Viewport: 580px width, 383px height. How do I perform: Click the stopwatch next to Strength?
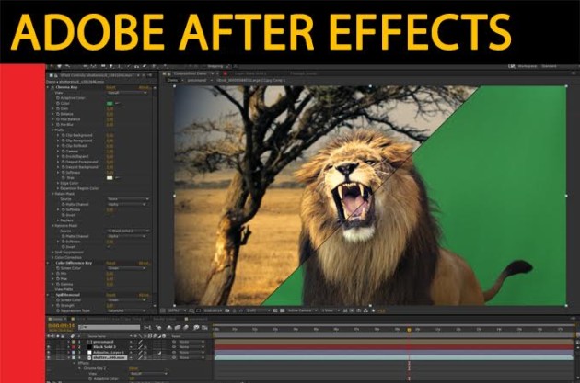[58, 306]
